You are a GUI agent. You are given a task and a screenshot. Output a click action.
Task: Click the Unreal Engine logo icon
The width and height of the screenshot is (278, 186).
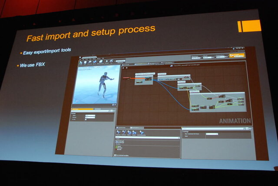coord(80,57)
